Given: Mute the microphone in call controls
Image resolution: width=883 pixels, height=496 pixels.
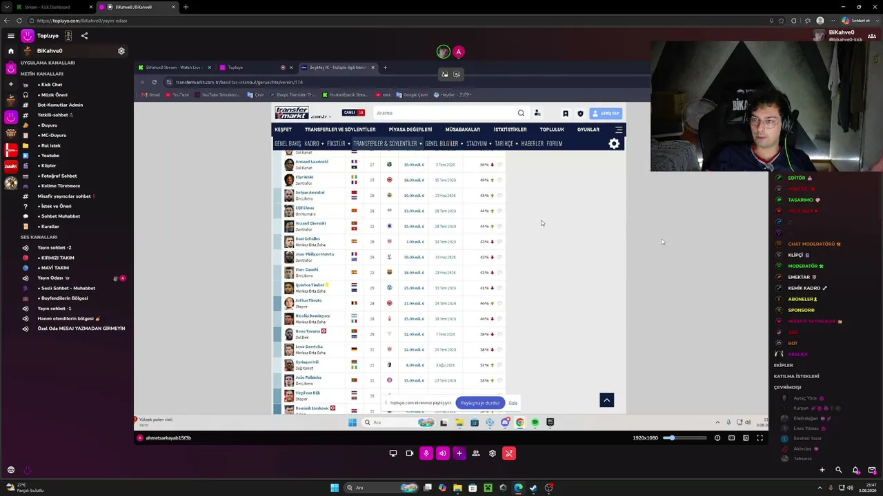Looking at the screenshot, I should tap(426, 453).
